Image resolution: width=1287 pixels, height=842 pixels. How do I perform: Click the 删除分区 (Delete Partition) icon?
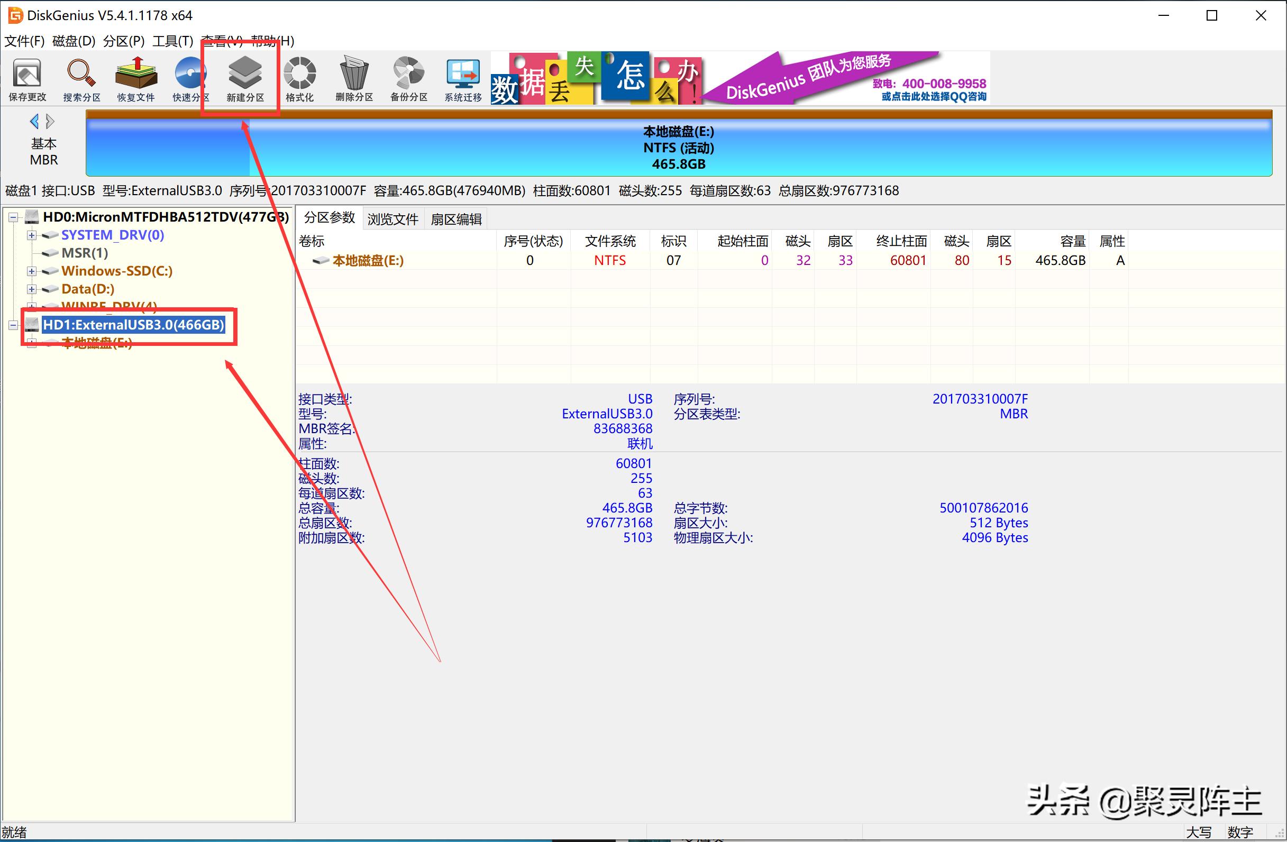pyautogui.click(x=354, y=79)
